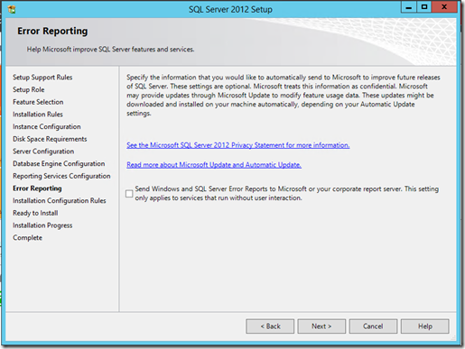Viewport: 465px width, 349px height.
Task: Select Reporting Services Configuration step
Action: point(61,176)
